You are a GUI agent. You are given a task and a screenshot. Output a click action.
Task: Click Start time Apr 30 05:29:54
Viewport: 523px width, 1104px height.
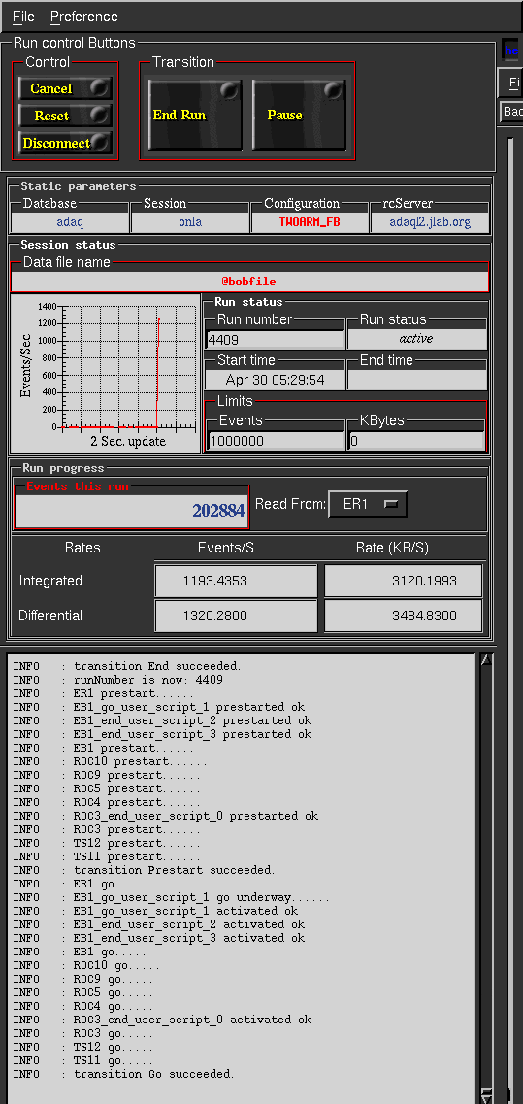pyautogui.click(x=275, y=381)
